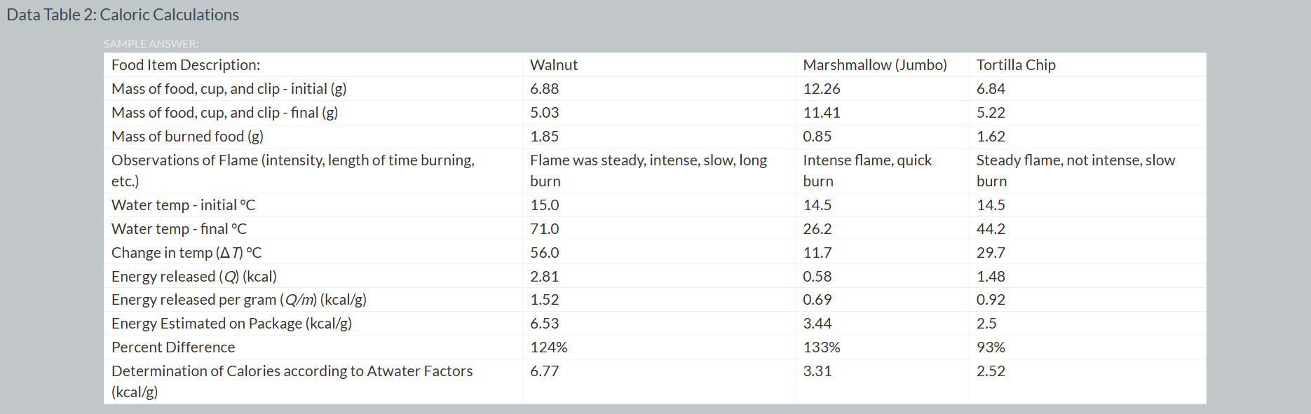This screenshot has width=1311, height=414.
Task: Click Walnut final water temp 71.0
Action: coord(545,229)
